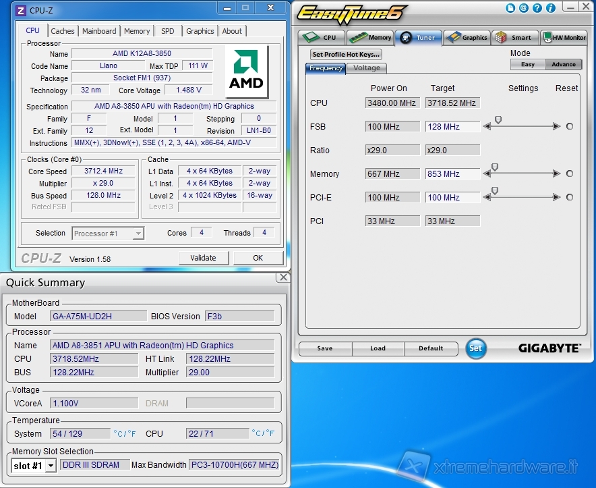Open the HW Monitor tab
Image resolution: width=596 pixels, height=488 pixels.
(x=564, y=38)
